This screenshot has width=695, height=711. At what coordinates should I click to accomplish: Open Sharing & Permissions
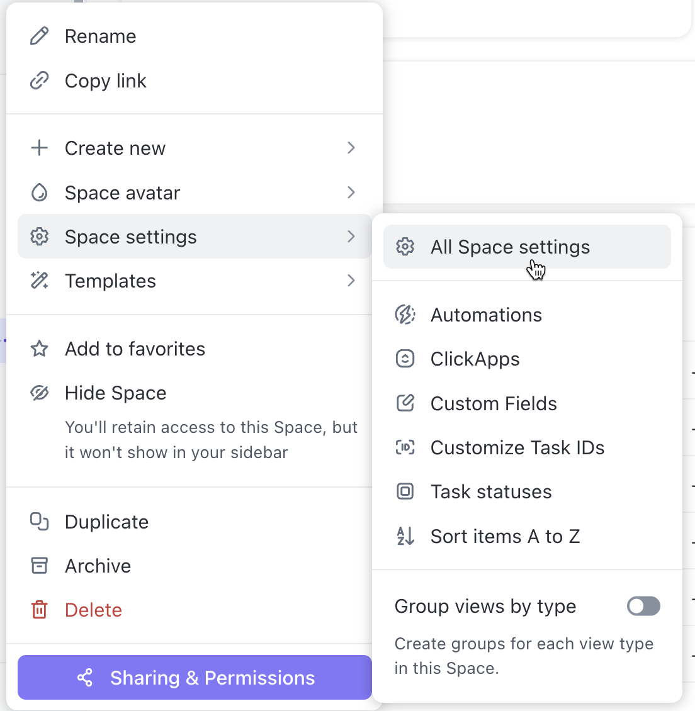point(195,678)
